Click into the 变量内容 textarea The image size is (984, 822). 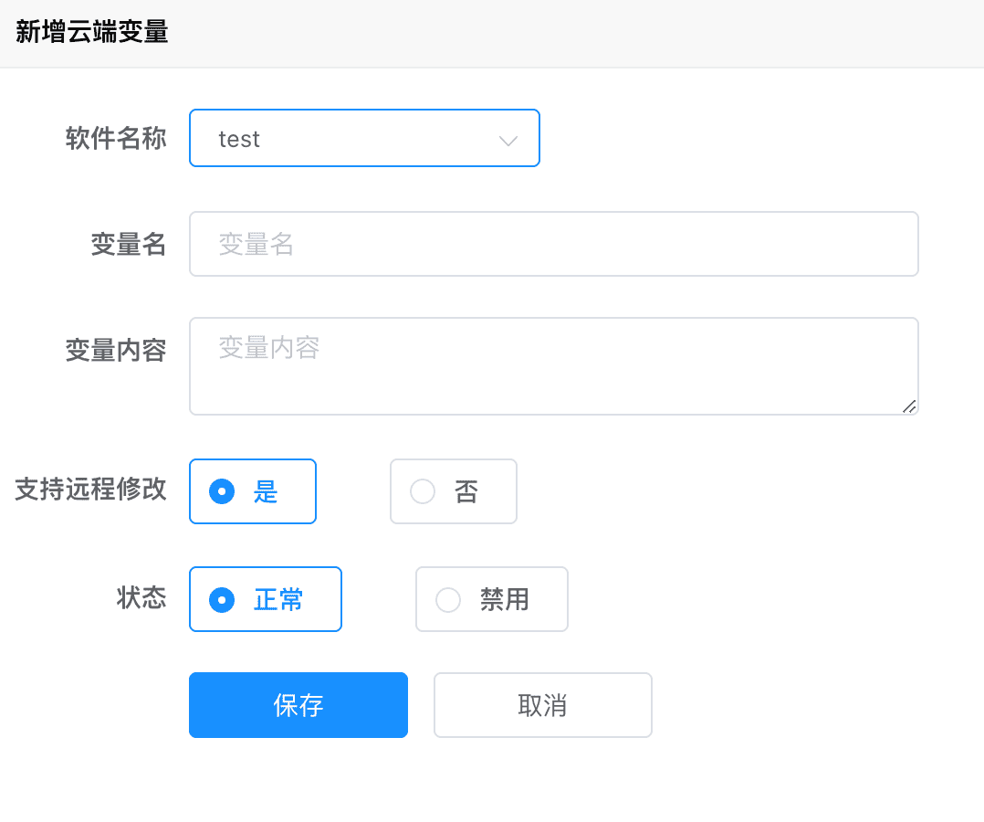[553, 366]
